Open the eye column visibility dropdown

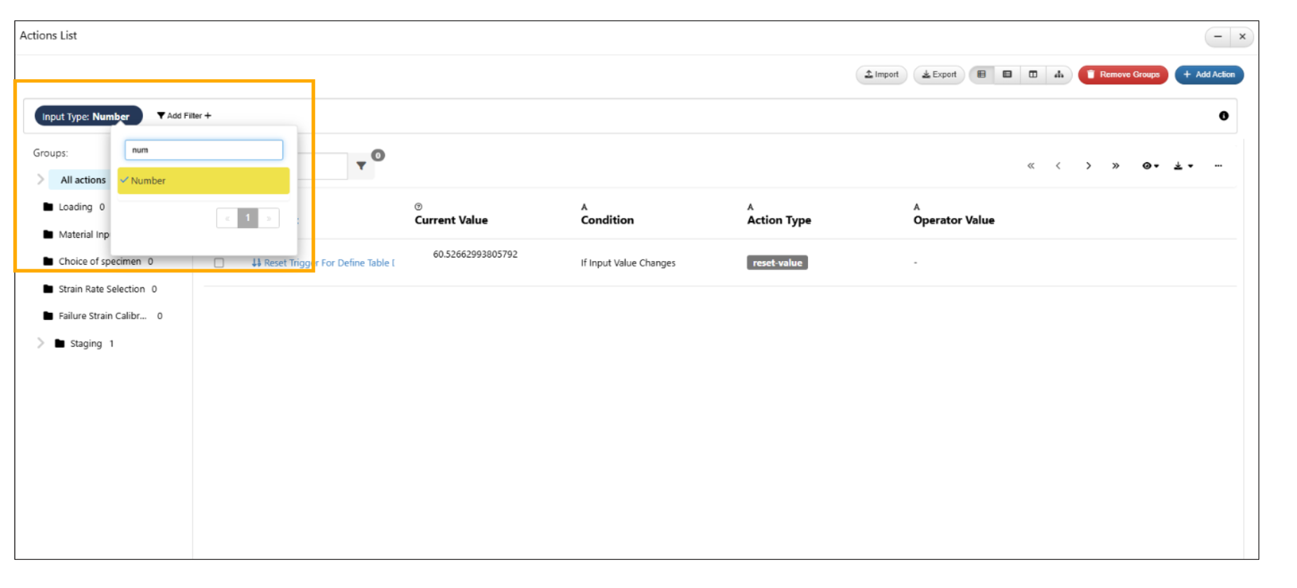1150,166
